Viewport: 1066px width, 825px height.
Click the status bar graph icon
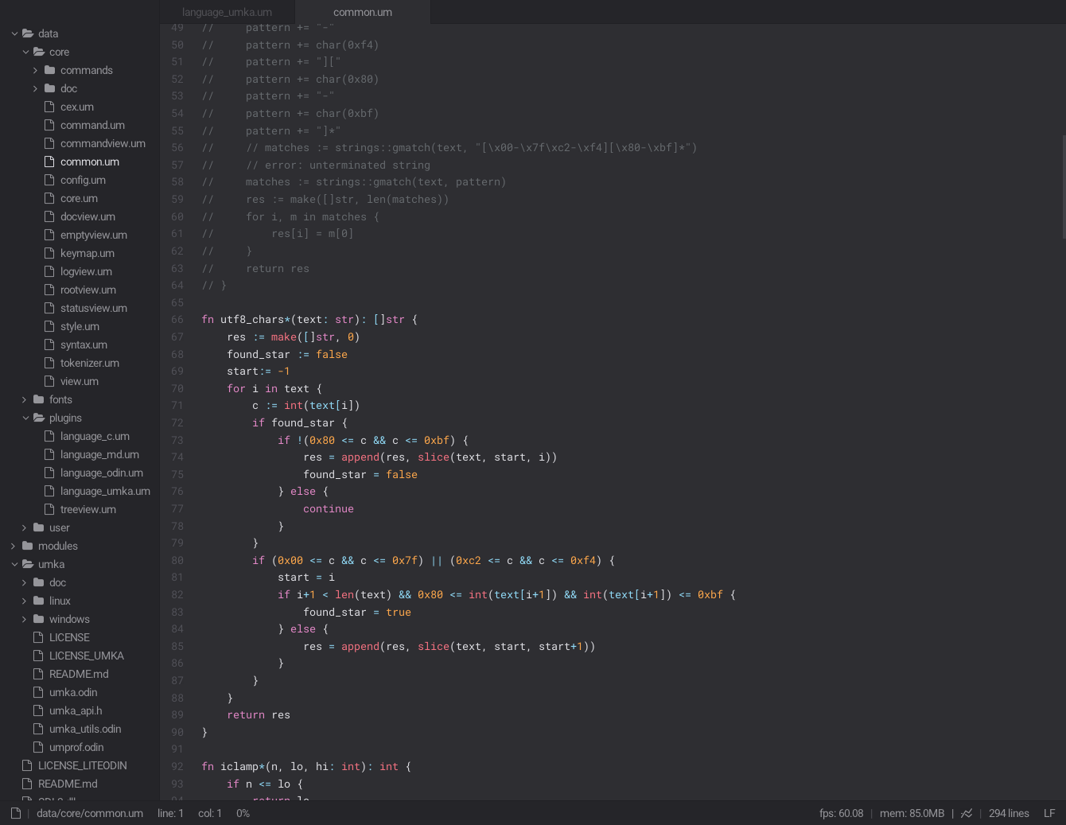967,813
